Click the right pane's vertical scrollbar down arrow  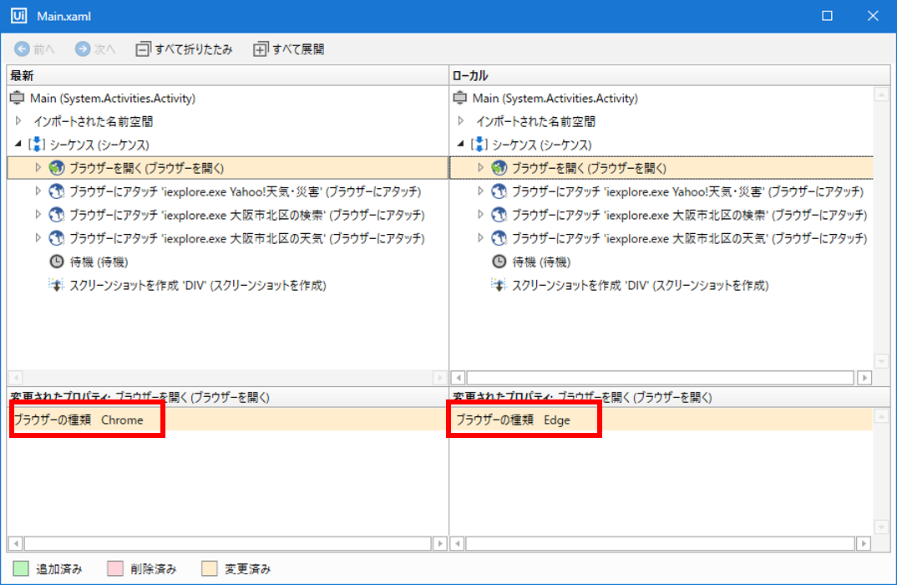(880, 361)
